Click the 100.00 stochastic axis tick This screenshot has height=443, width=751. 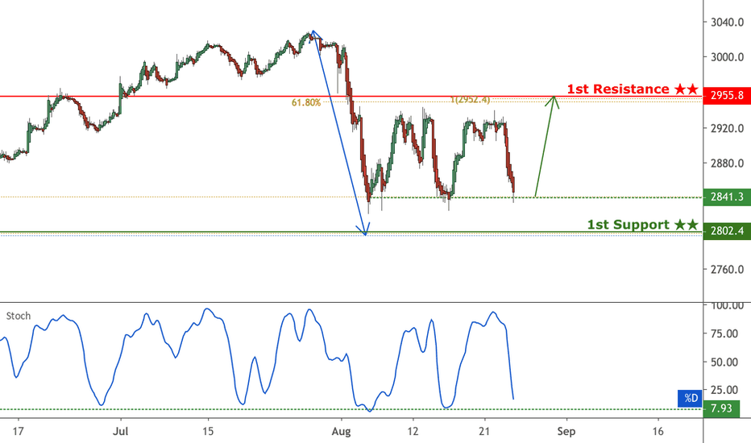click(x=727, y=305)
